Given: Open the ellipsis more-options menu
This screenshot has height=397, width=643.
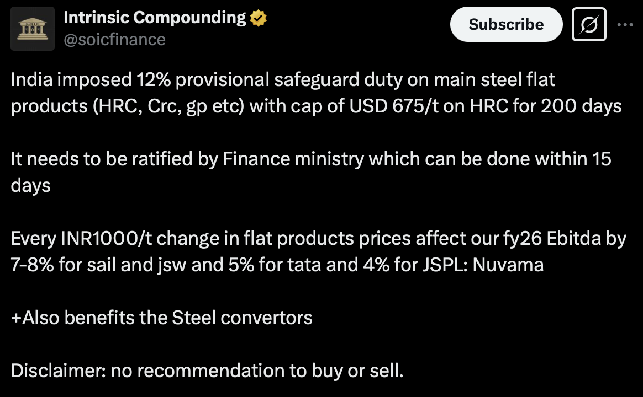Looking at the screenshot, I should click(x=625, y=24).
